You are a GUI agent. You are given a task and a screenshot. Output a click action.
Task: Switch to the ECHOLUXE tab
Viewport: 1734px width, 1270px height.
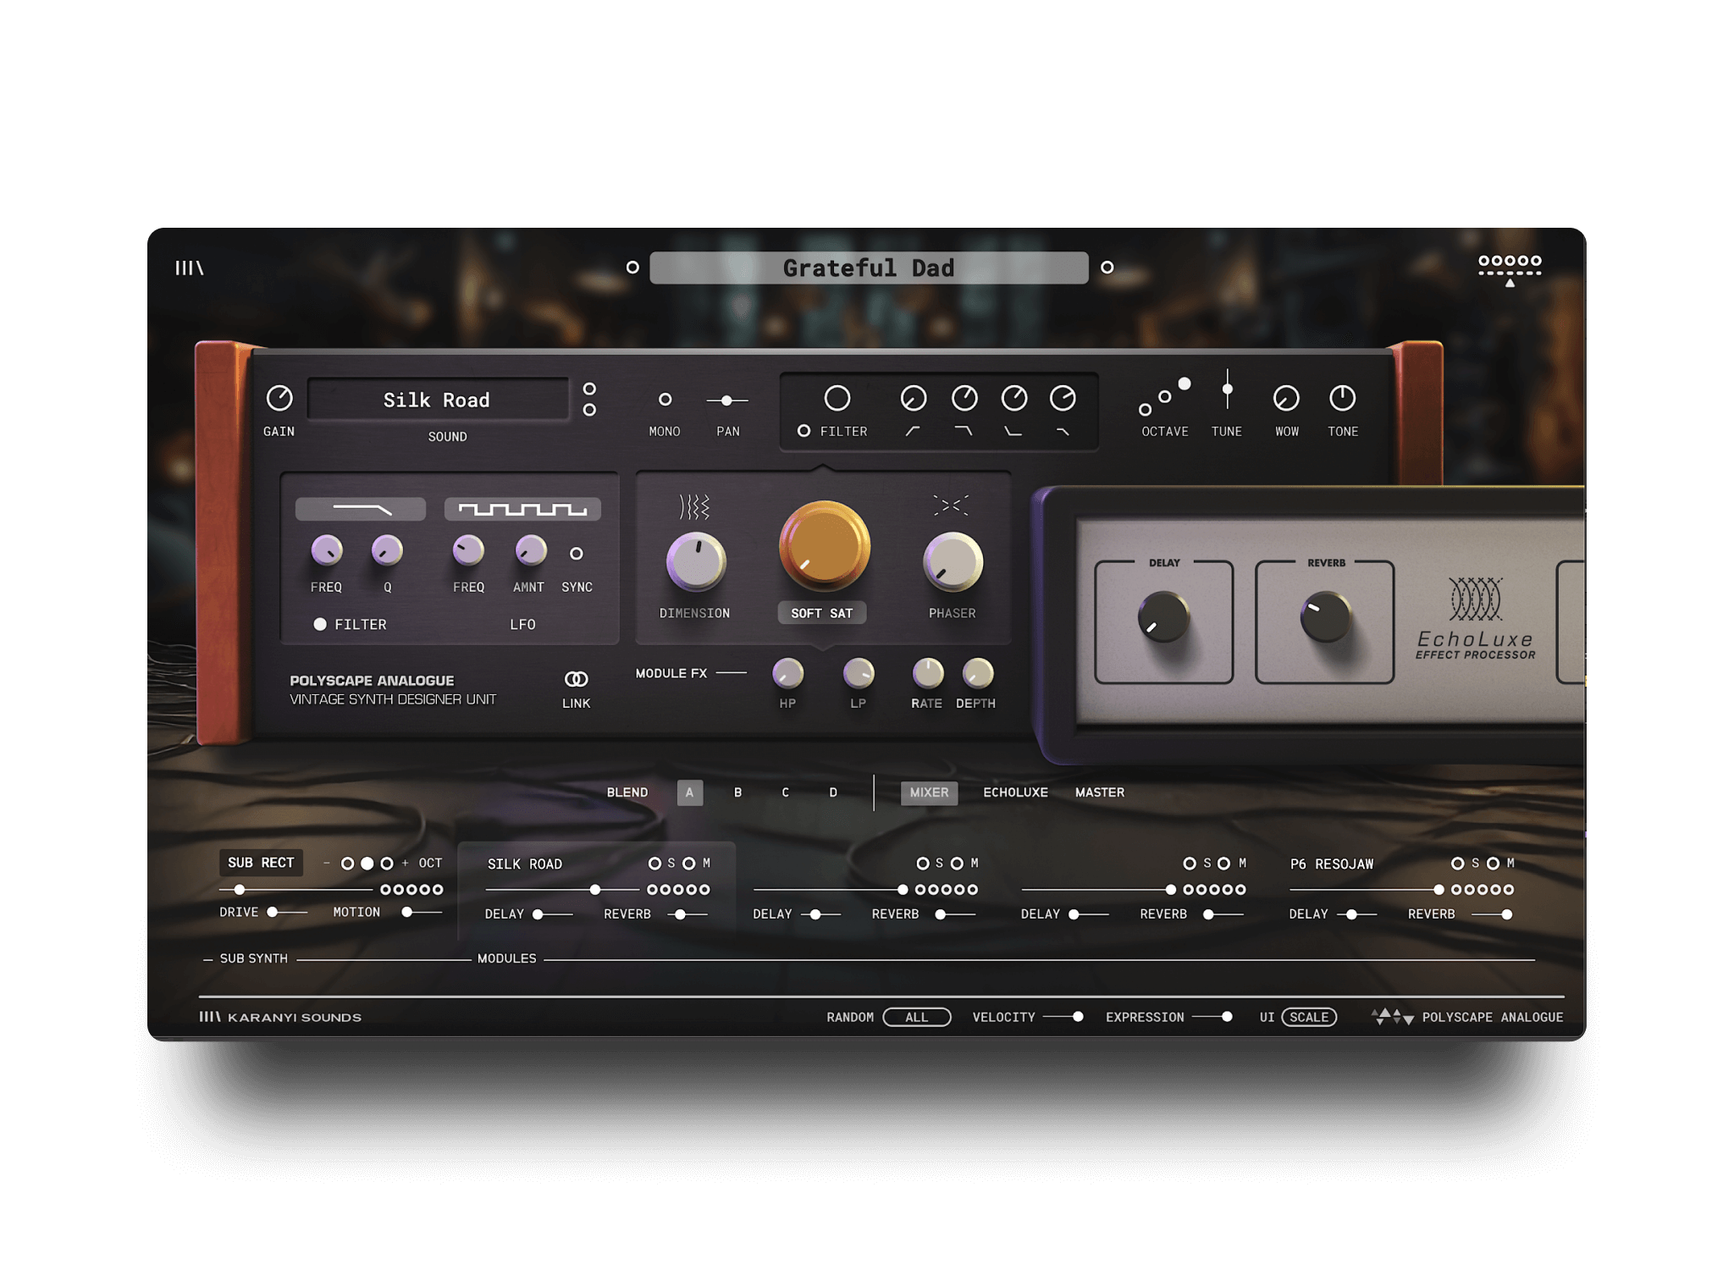click(x=1015, y=792)
